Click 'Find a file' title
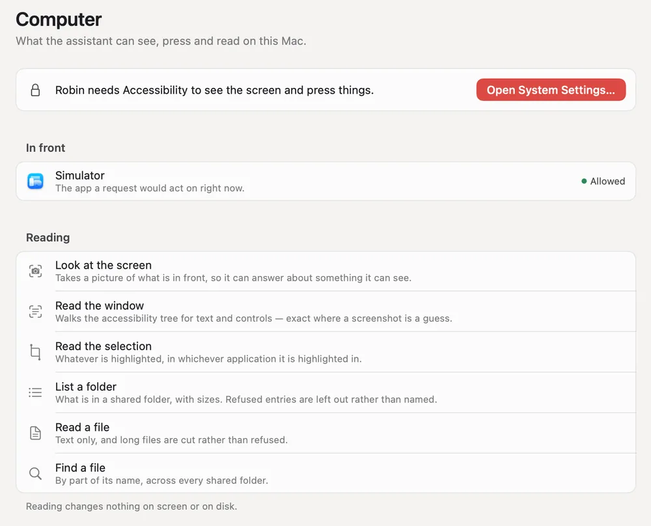 pos(80,467)
